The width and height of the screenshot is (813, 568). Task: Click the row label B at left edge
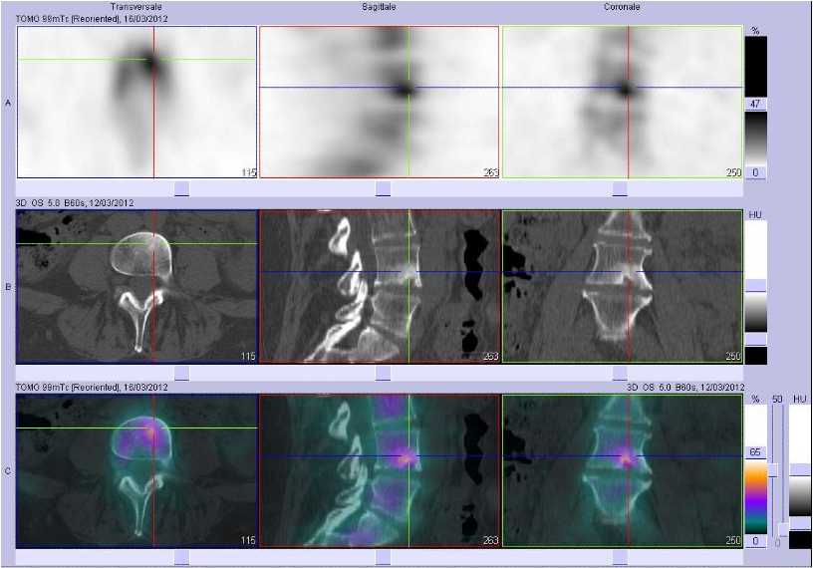8,287
